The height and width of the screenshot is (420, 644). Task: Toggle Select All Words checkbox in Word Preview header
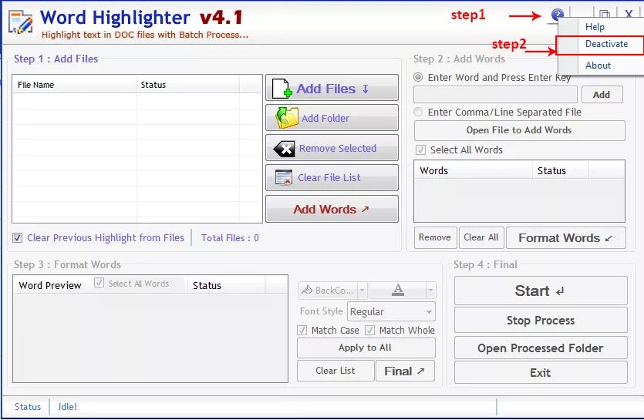click(x=99, y=283)
